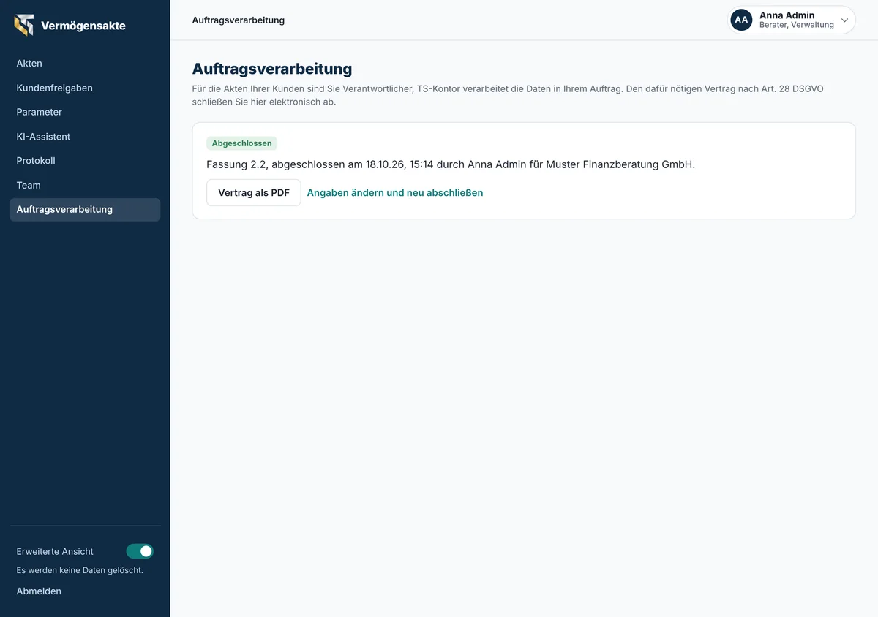
Task: Click the Abgeschlossen status badge
Action: pyautogui.click(x=241, y=143)
